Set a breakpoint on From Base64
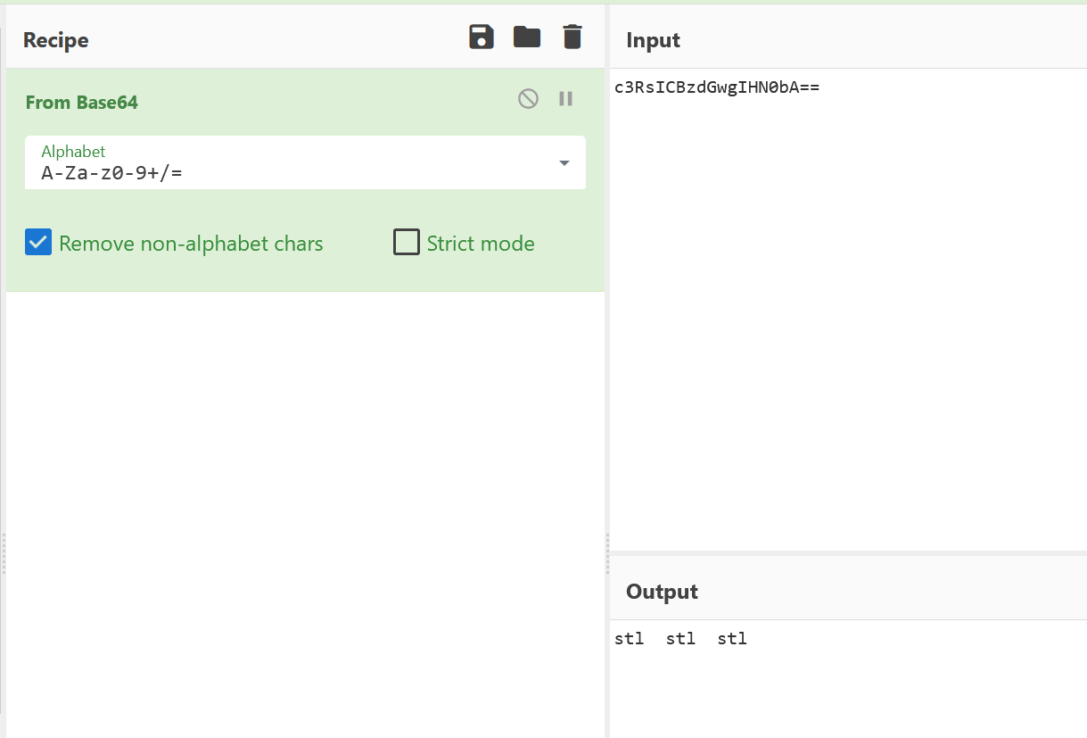Viewport: 1087px width, 738px height. [x=565, y=98]
